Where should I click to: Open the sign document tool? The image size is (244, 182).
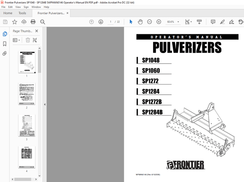231,22
